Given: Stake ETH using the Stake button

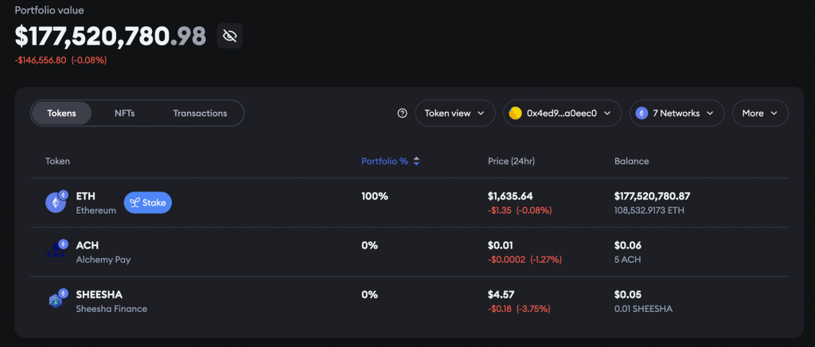Looking at the screenshot, I should 147,202.
